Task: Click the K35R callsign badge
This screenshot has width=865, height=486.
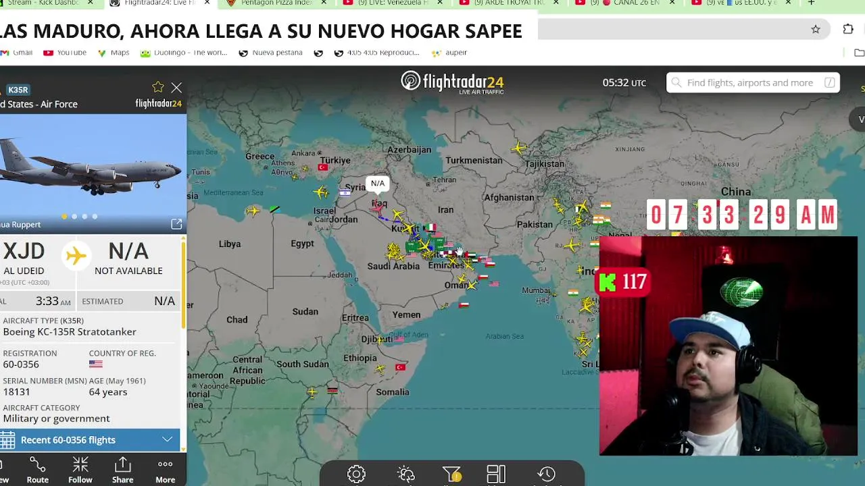Action: pyautogui.click(x=18, y=90)
